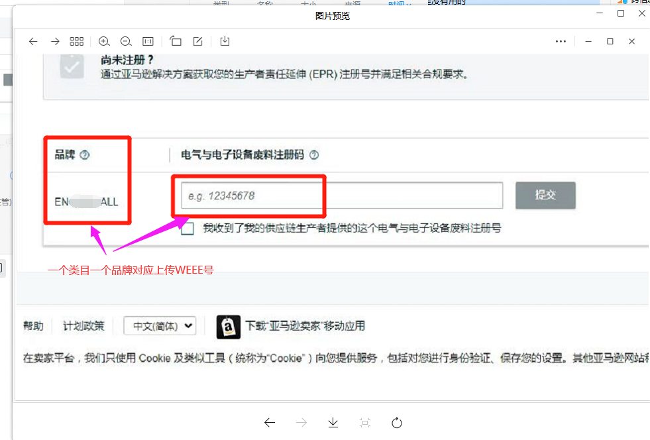
Task: Maximize the inner preview toolbar window
Action: pyautogui.click(x=610, y=42)
